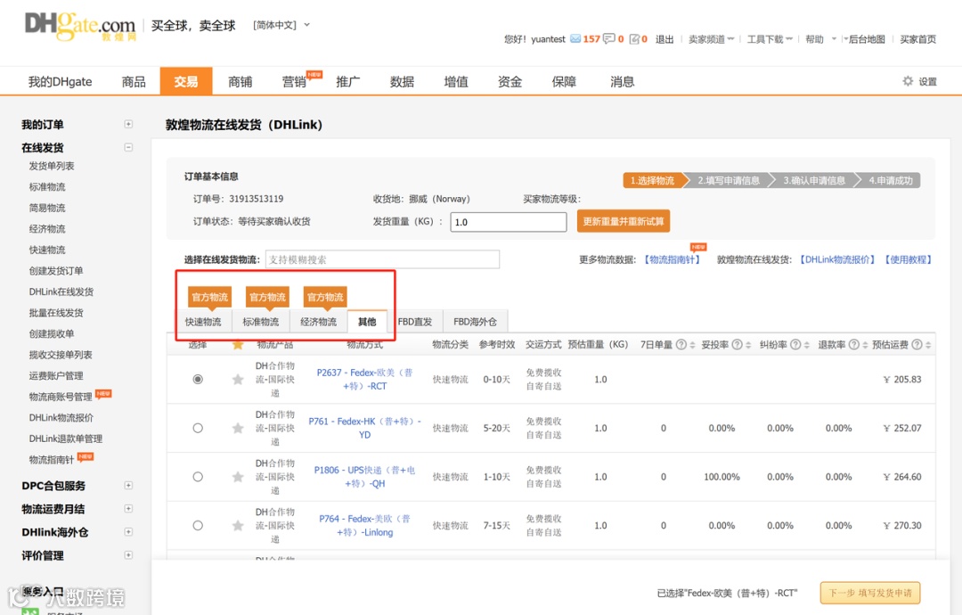Image resolution: width=962 pixels, height=615 pixels.
Task: Switch to 标准物流 tab
Action: 261,322
